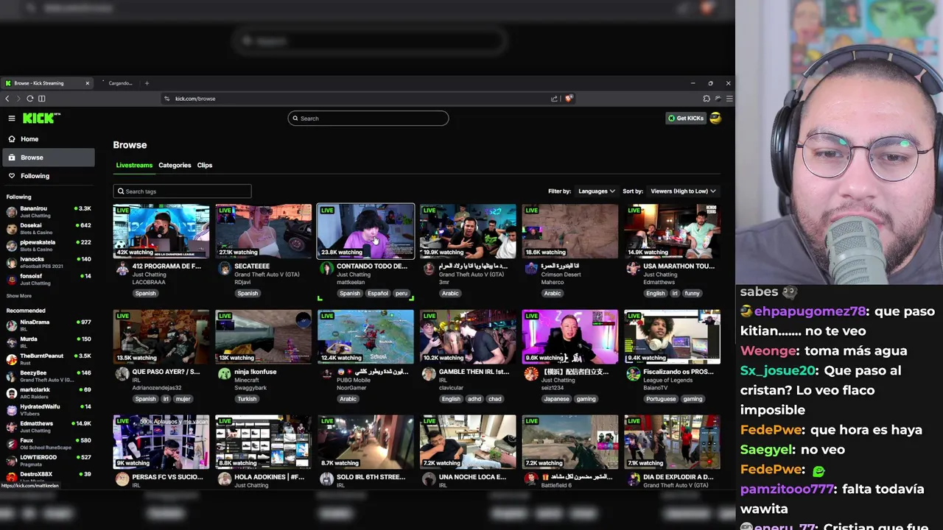This screenshot has height=530, width=943.
Task: Click RDjavi channel avatar icon
Action: (225, 269)
